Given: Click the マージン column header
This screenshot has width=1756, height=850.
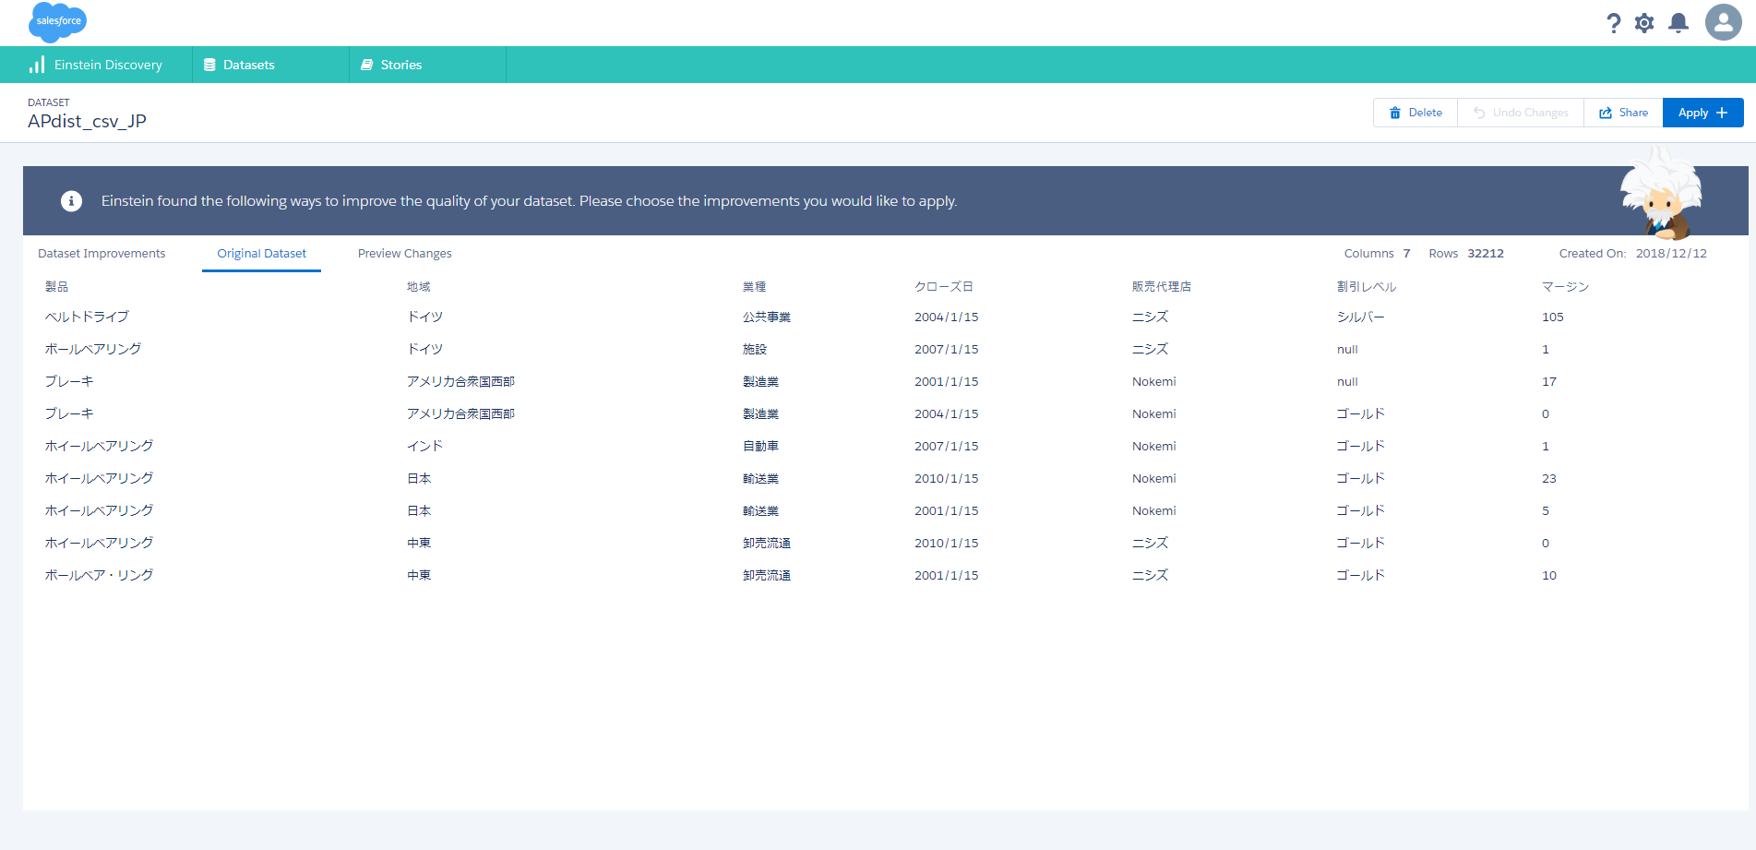Looking at the screenshot, I should [x=1565, y=287].
